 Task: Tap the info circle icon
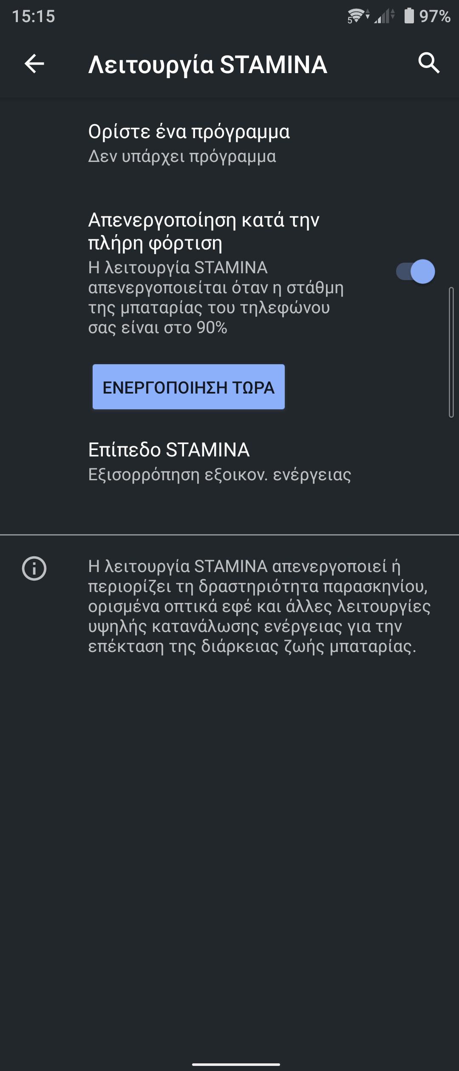coord(34,568)
